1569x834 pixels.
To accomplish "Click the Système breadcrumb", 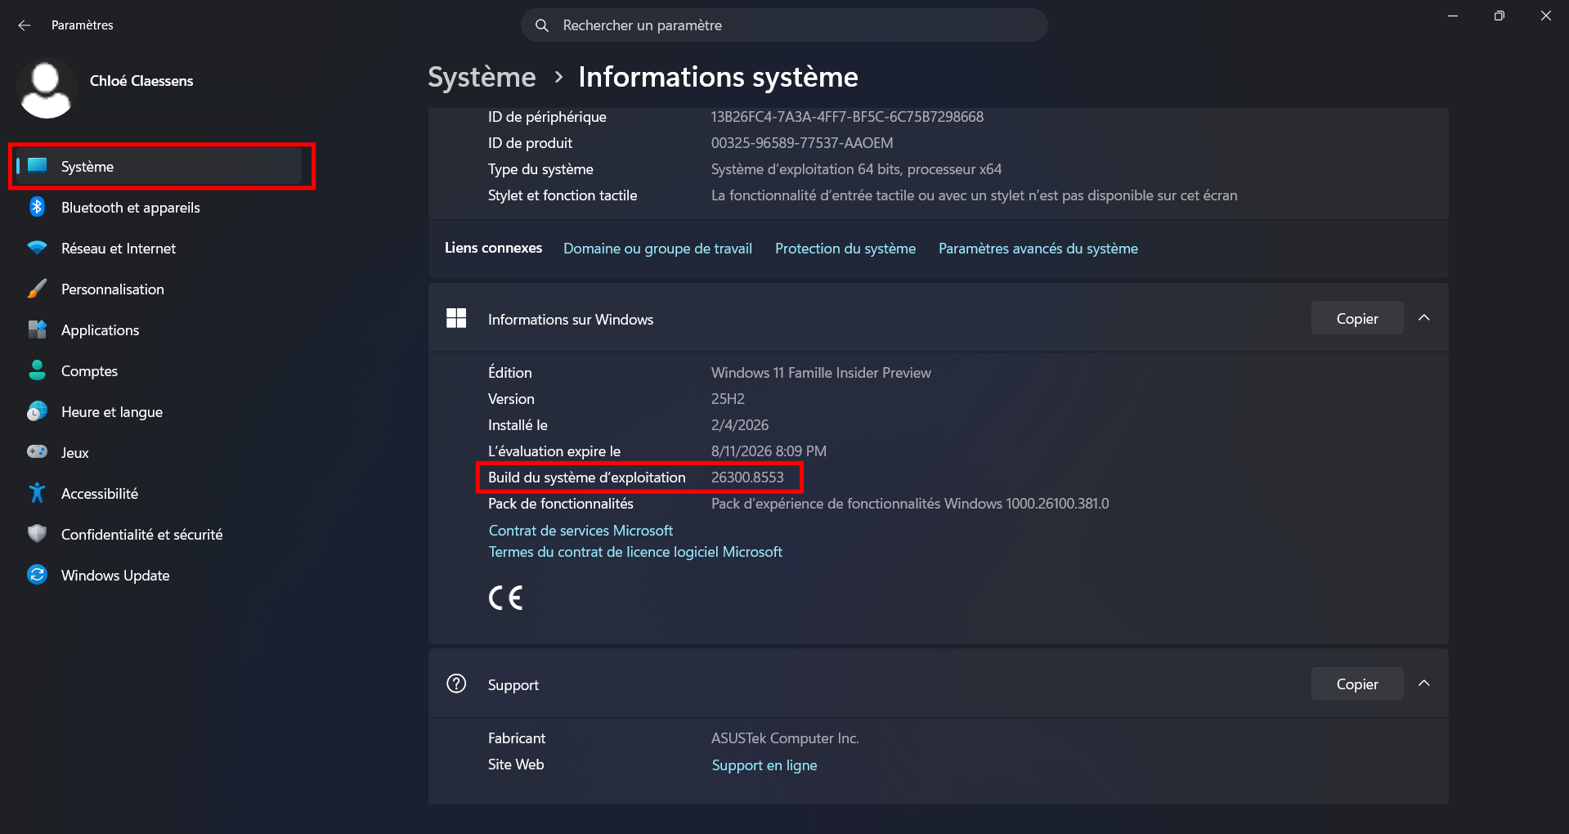I will (482, 77).
